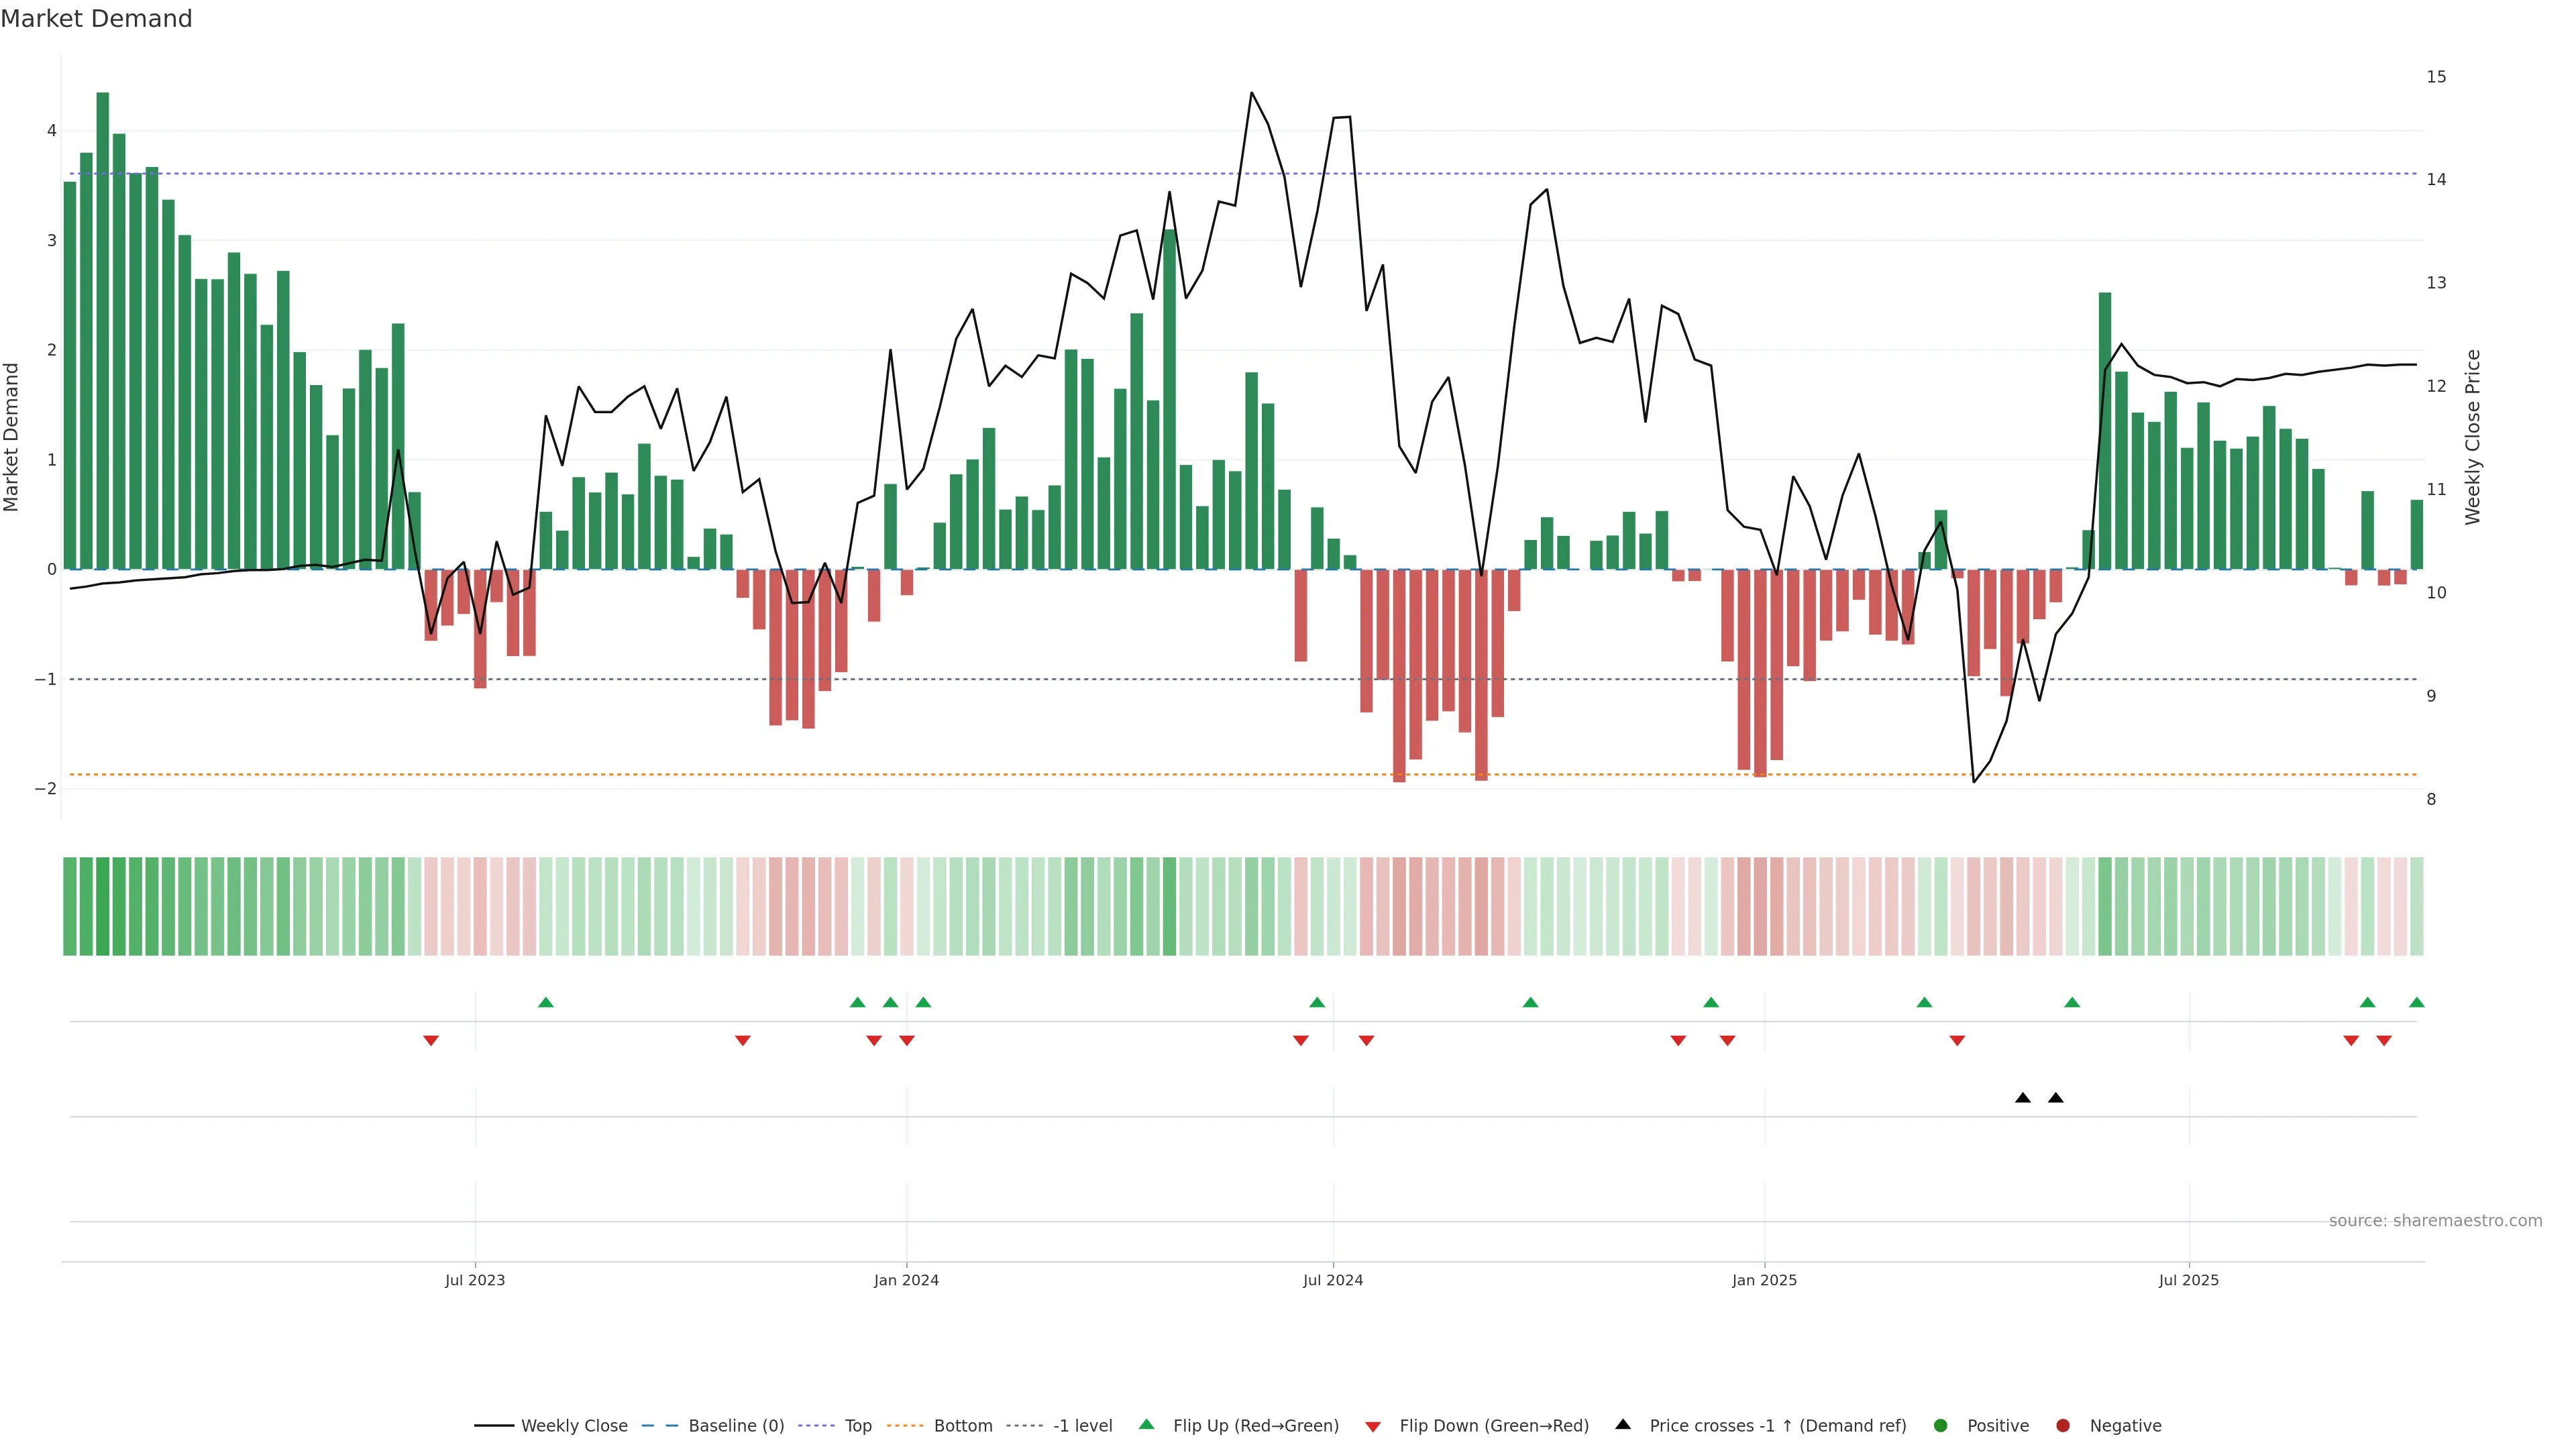Image resolution: width=2576 pixels, height=1449 pixels.
Task: Click the leftmost black price-cross triangle marker
Action: tap(2022, 1098)
